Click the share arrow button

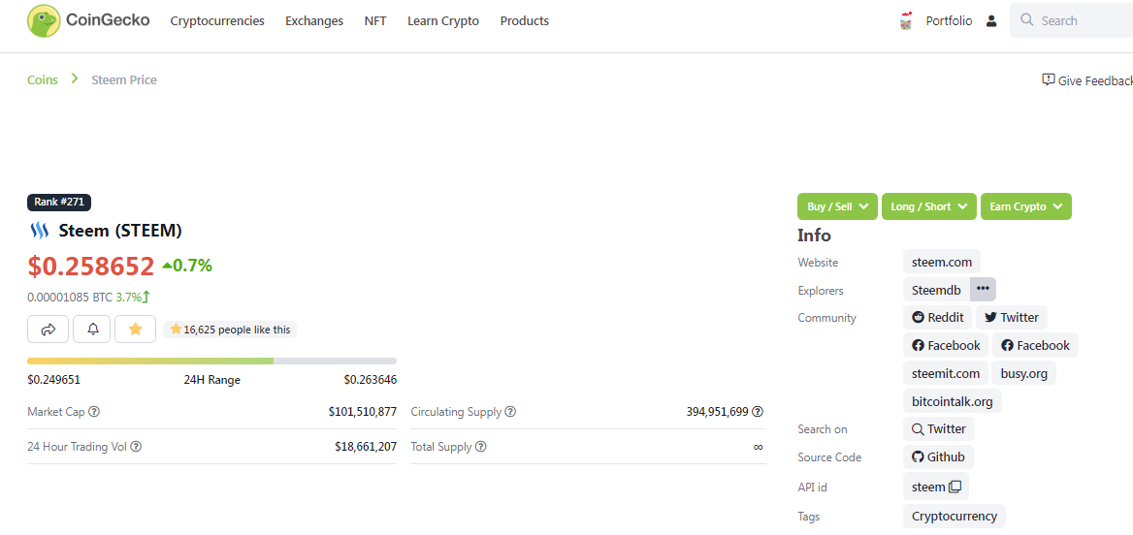click(49, 330)
